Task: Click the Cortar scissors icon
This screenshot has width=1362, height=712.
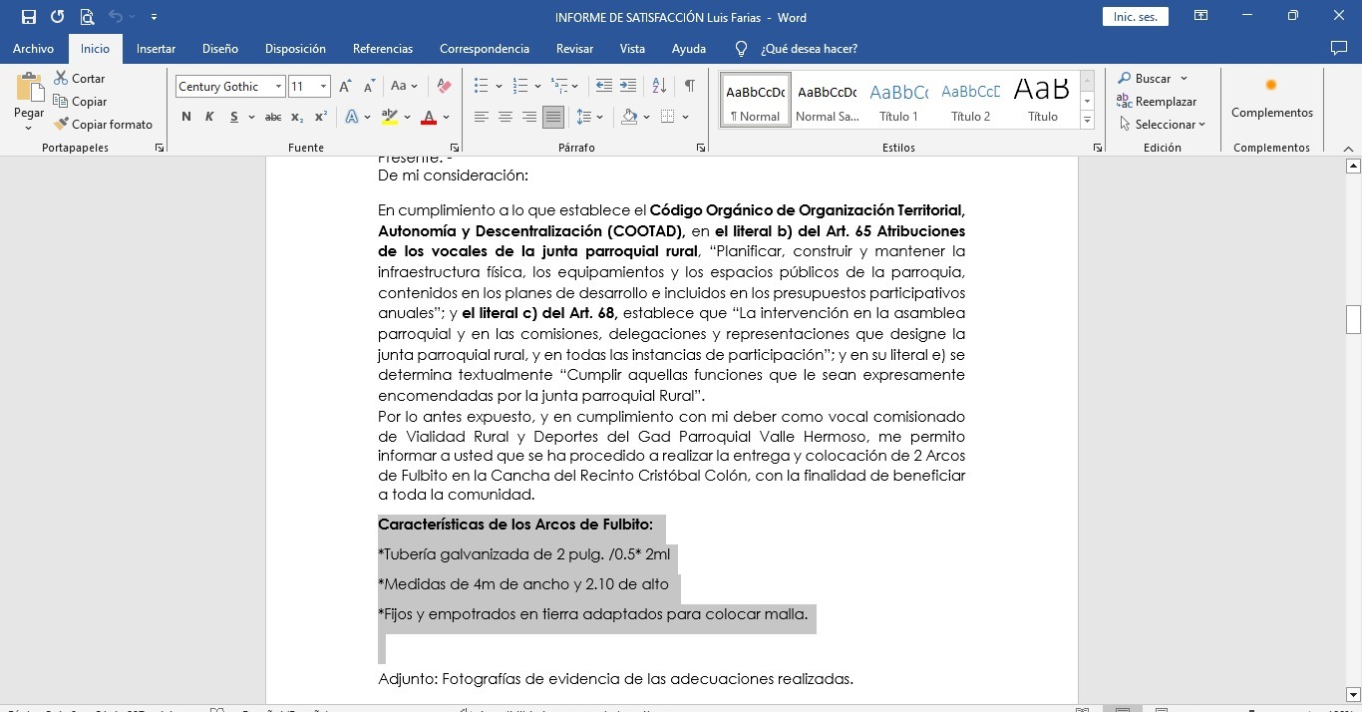Action: (x=62, y=78)
